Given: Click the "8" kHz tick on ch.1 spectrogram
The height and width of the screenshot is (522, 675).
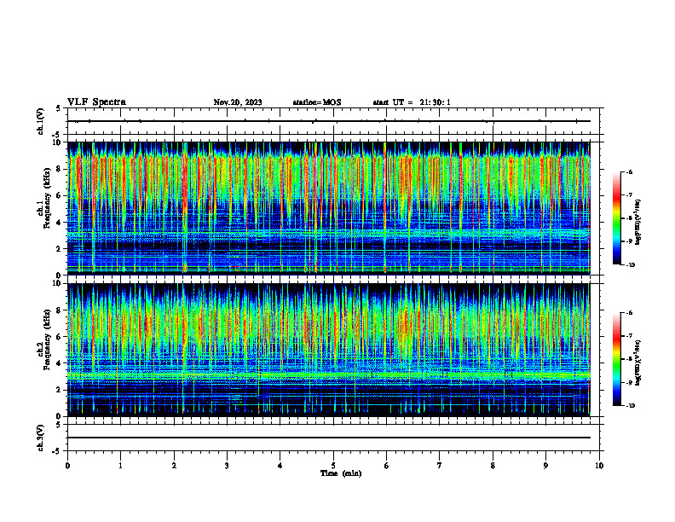Looking at the screenshot, I should tap(60, 169).
